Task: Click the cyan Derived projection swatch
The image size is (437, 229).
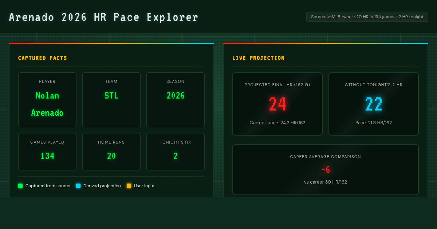Action: tap(78, 186)
